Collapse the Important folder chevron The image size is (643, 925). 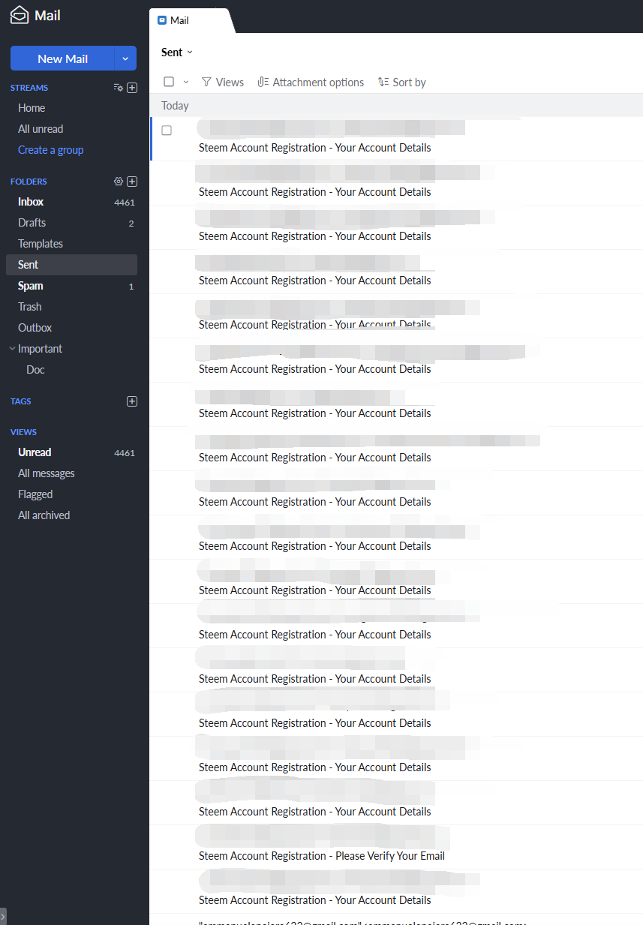click(12, 349)
